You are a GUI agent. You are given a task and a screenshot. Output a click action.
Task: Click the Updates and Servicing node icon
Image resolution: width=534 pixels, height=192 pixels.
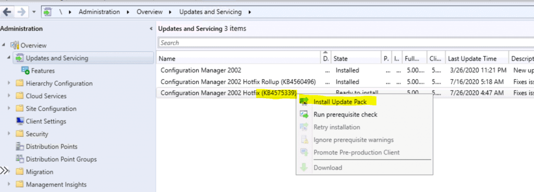pyautogui.click(x=19, y=58)
